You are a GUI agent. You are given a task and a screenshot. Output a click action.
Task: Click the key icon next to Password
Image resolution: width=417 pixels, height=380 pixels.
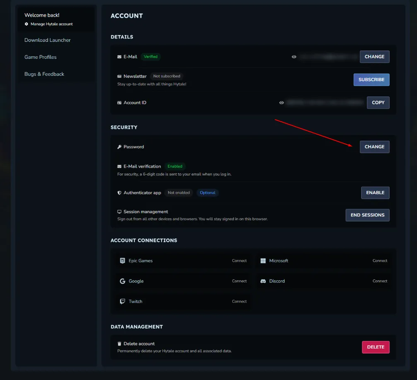[x=119, y=147]
